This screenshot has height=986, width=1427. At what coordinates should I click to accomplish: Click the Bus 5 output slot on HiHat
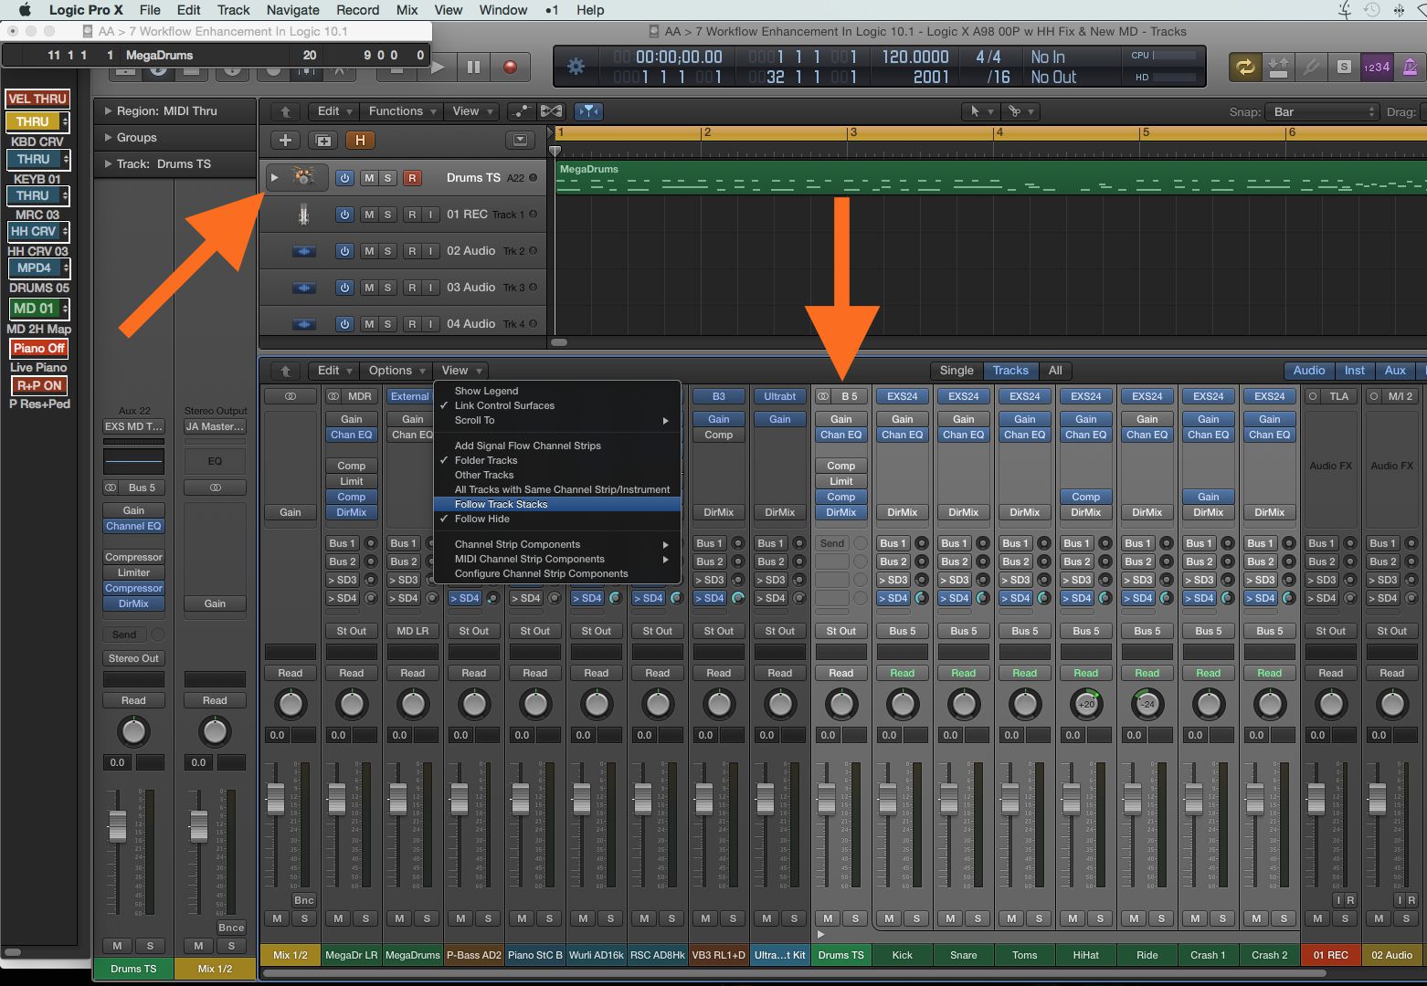click(1085, 631)
